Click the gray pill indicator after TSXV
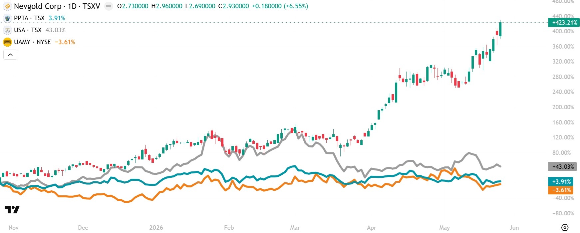Screen dimensions: 580x233 (x=109, y=6)
